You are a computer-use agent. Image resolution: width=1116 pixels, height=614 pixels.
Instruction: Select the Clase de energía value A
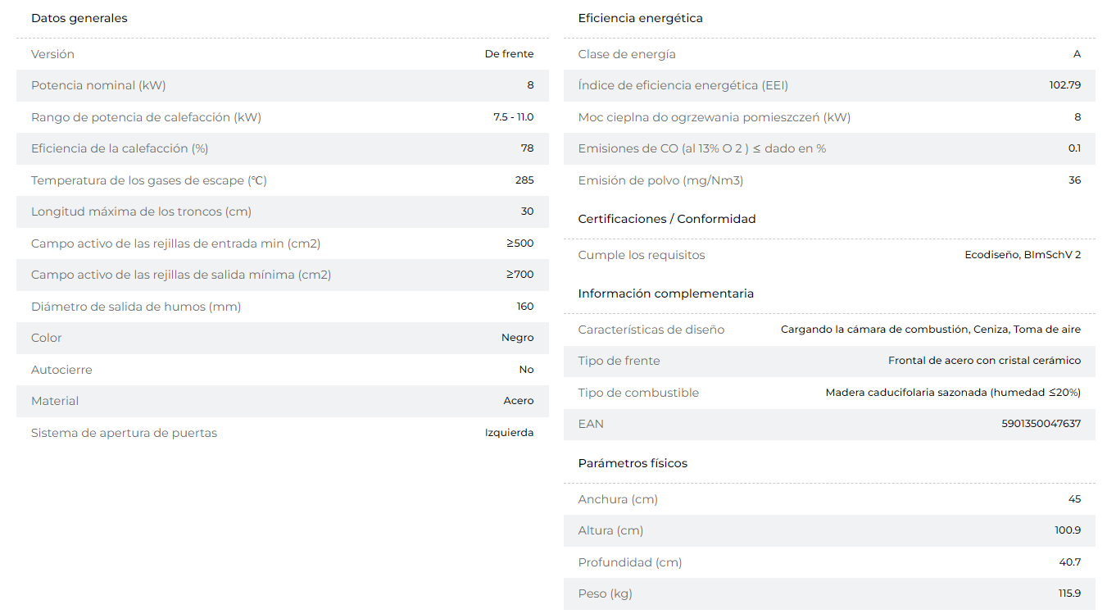tap(1077, 54)
